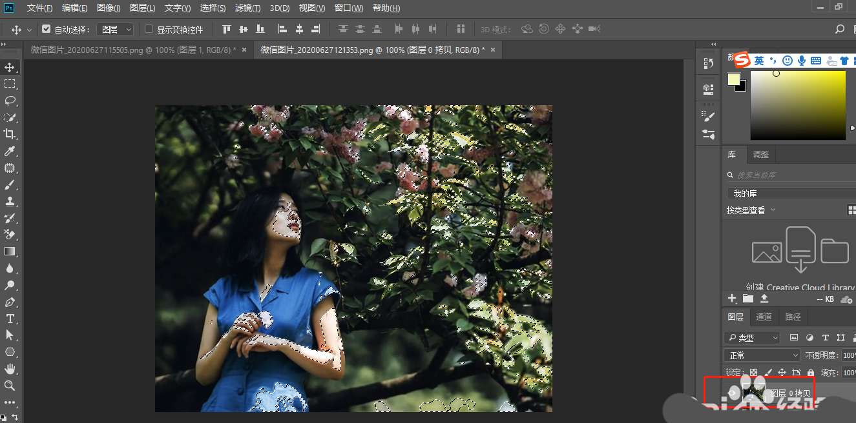Screen dimensions: 856x423
Task: Select the Horizontal Type tool
Action: 10,319
